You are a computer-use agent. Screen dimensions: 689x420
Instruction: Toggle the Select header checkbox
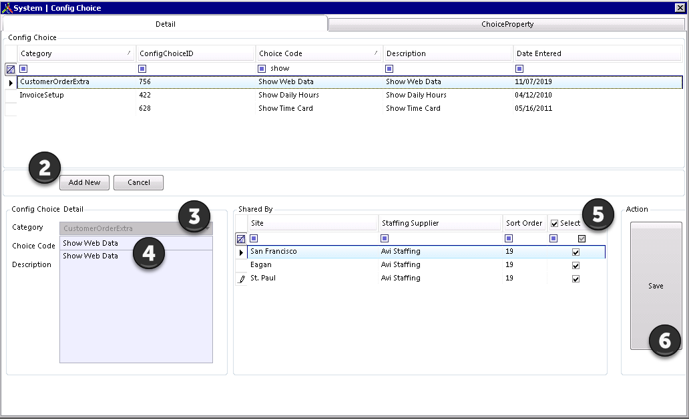tap(555, 224)
